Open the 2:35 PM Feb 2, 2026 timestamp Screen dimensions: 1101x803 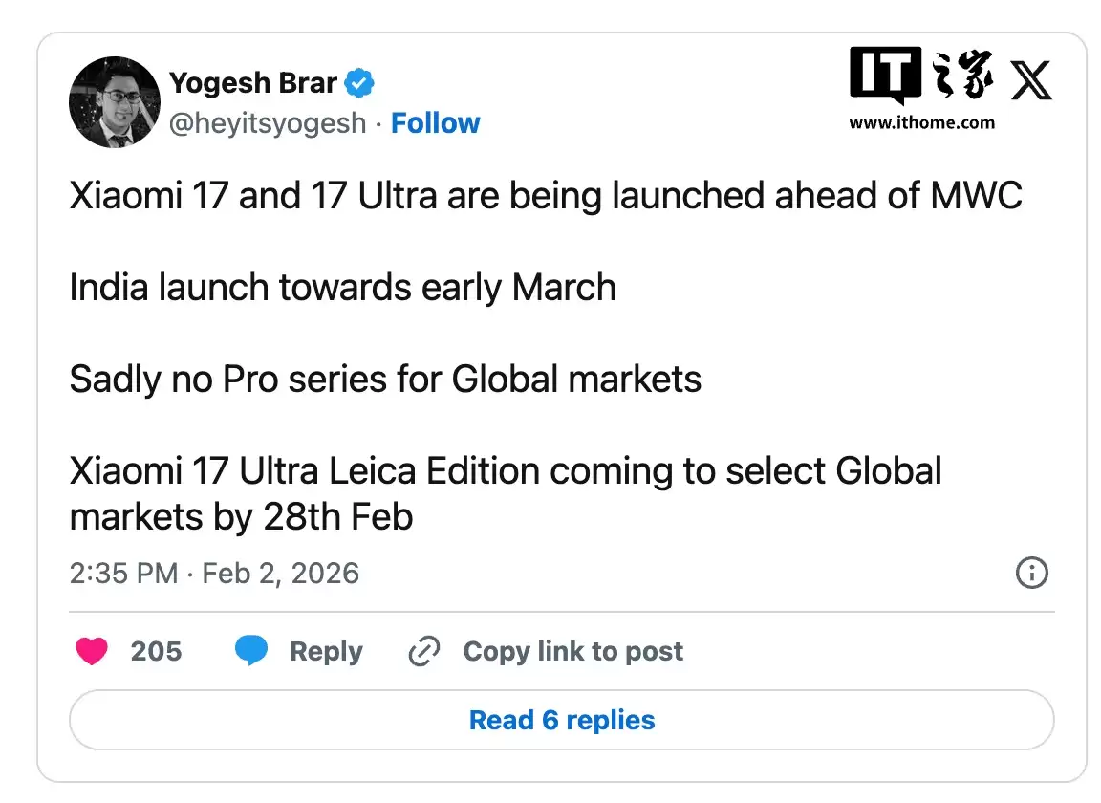click(214, 574)
